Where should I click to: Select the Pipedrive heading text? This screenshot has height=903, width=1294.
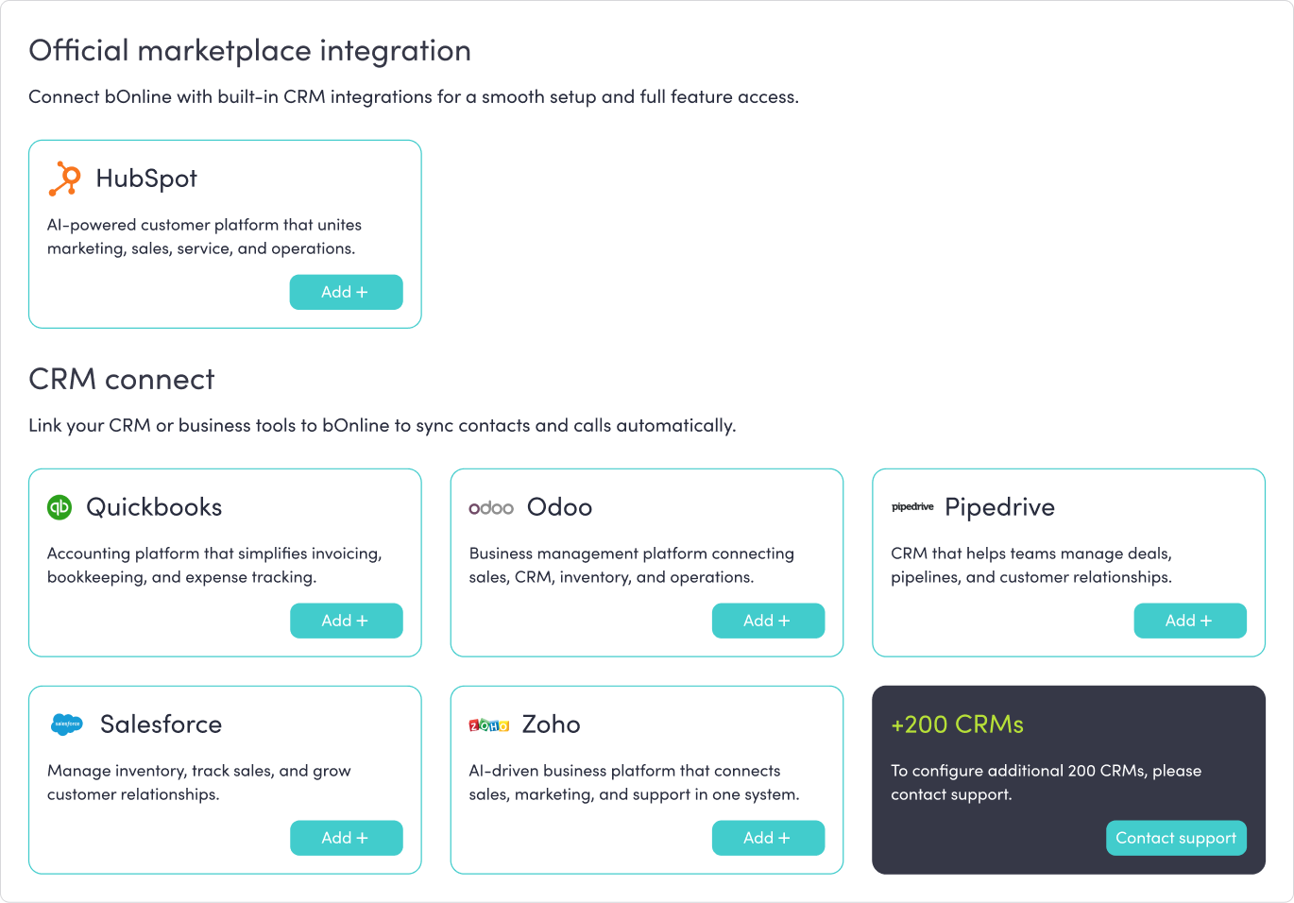(x=999, y=507)
